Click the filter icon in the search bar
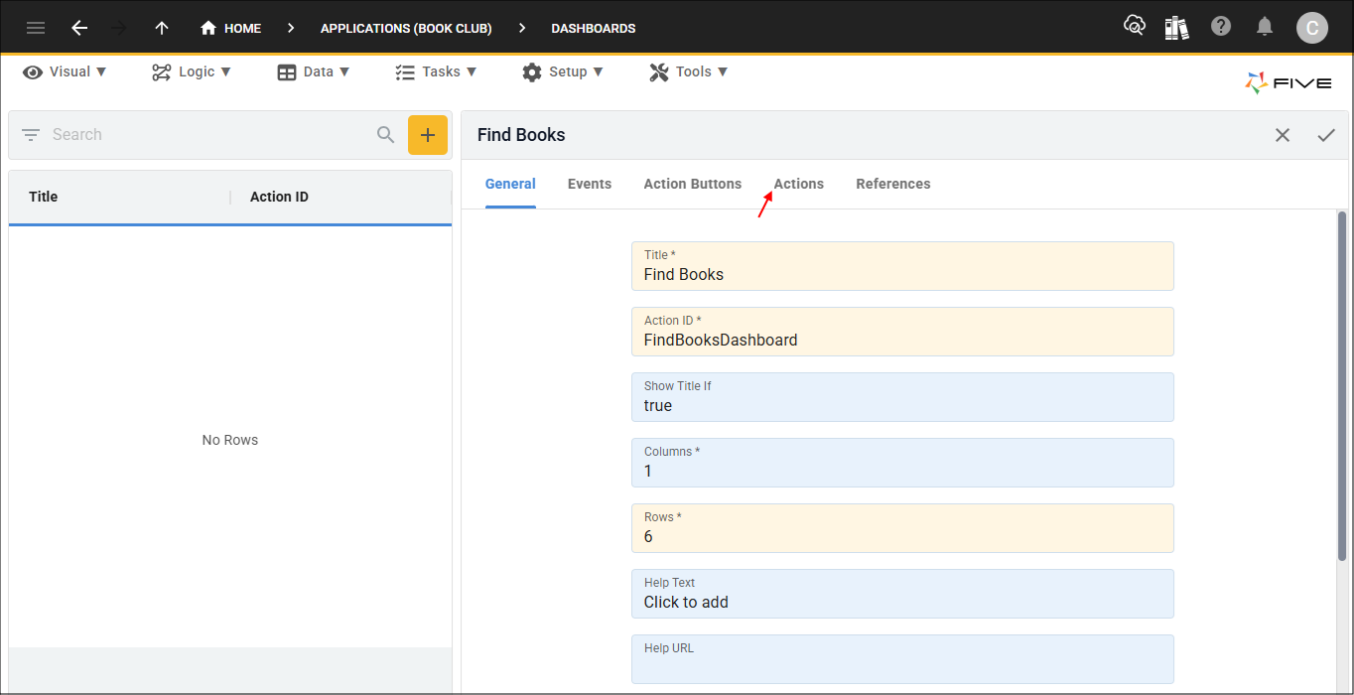The height and width of the screenshot is (695, 1354). click(30, 134)
